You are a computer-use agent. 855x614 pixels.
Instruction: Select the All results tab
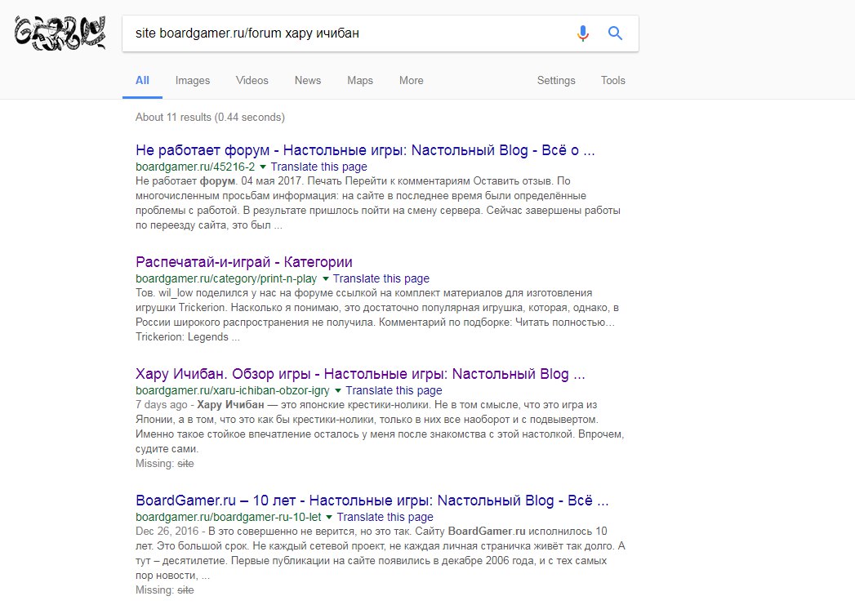(142, 80)
